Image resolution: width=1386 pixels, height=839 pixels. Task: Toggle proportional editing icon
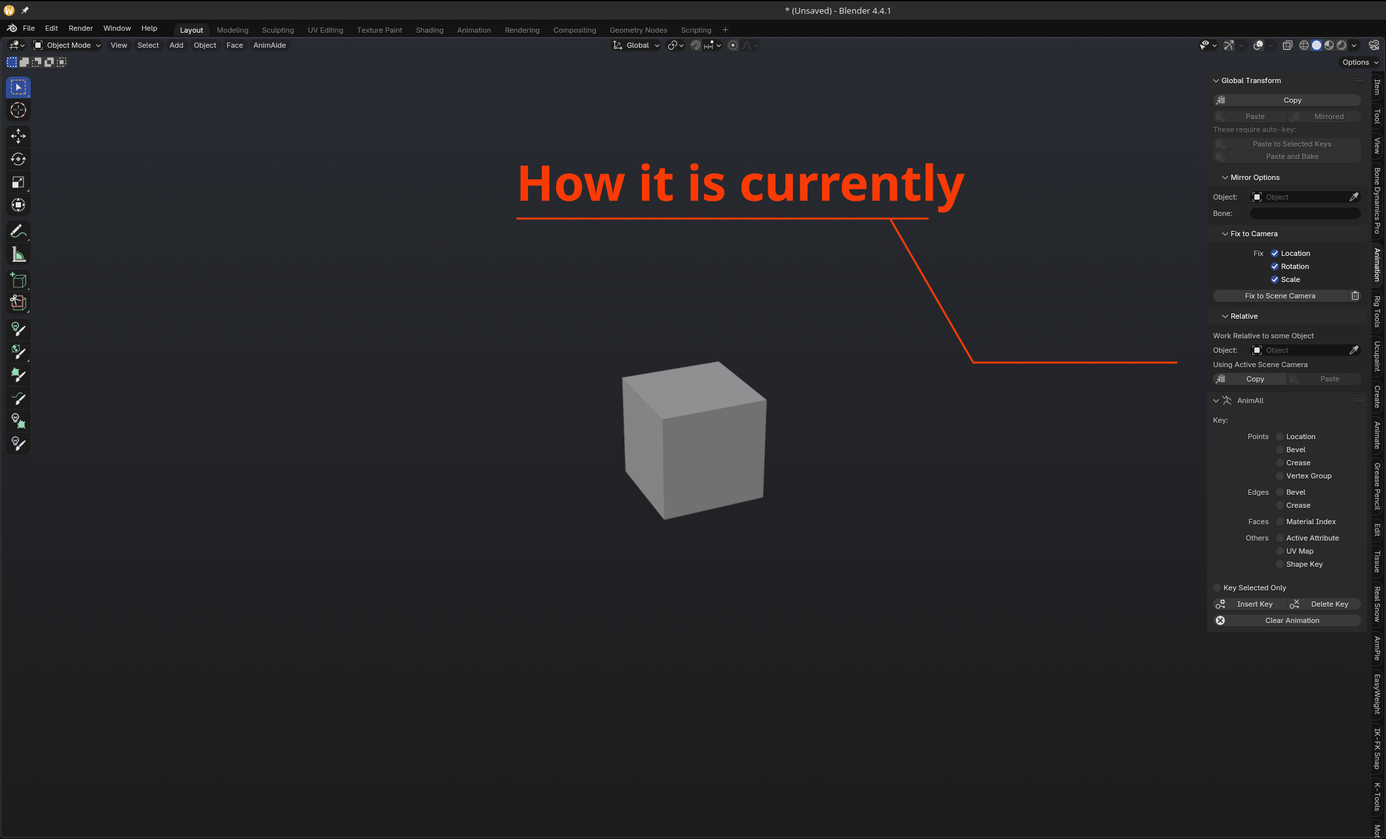coord(733,45)
